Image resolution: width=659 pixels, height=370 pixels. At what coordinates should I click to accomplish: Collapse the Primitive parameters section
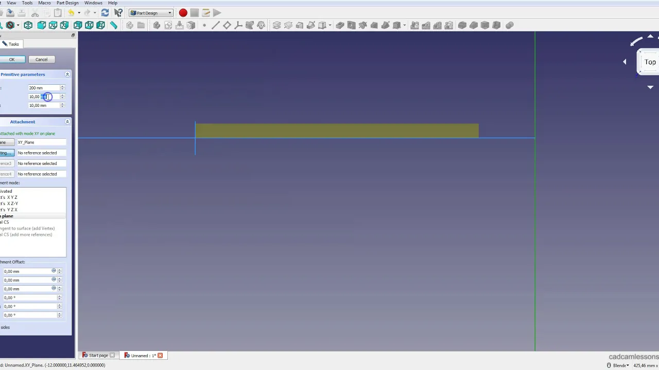click(67, 75)
